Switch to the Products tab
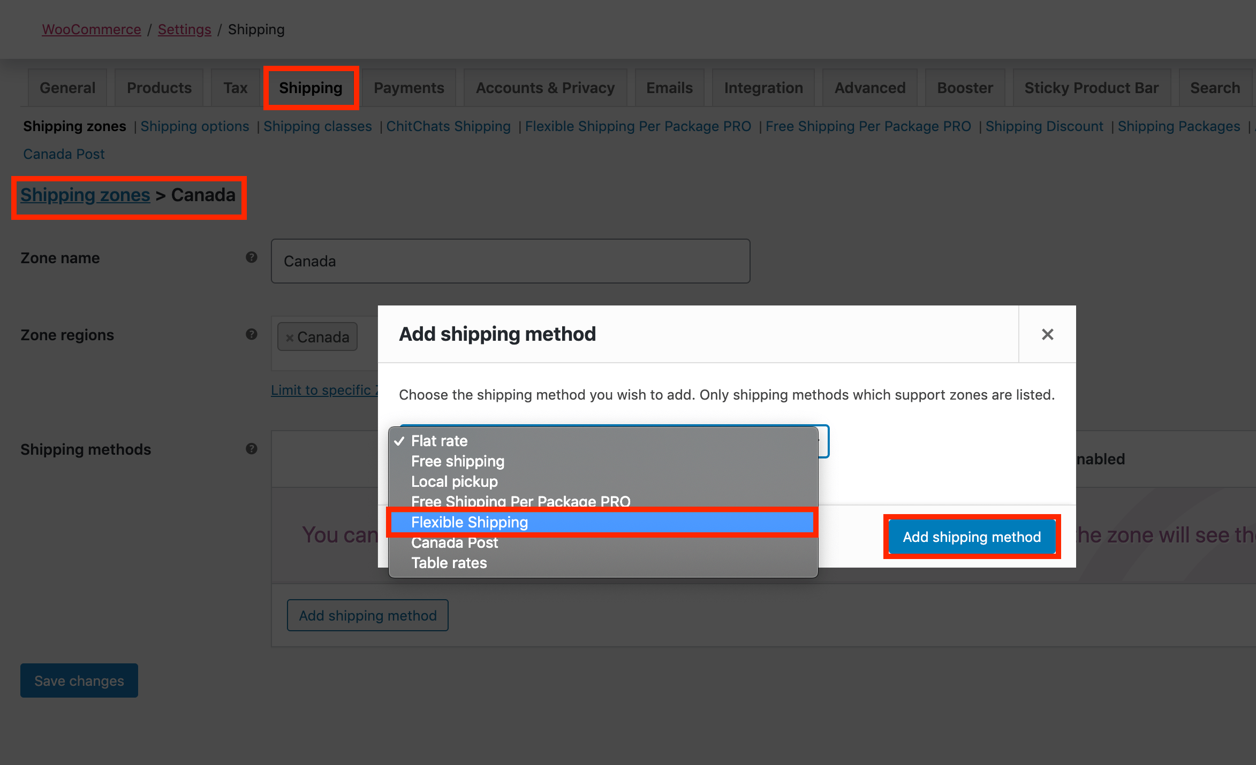The height and width of the screenshot is (765, 1256). tap(159, 88)
